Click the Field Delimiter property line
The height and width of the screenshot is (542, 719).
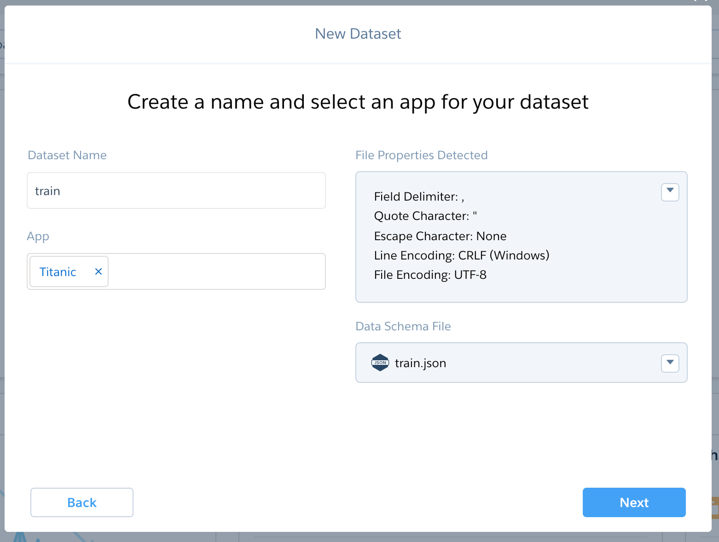tap(419, 196)
